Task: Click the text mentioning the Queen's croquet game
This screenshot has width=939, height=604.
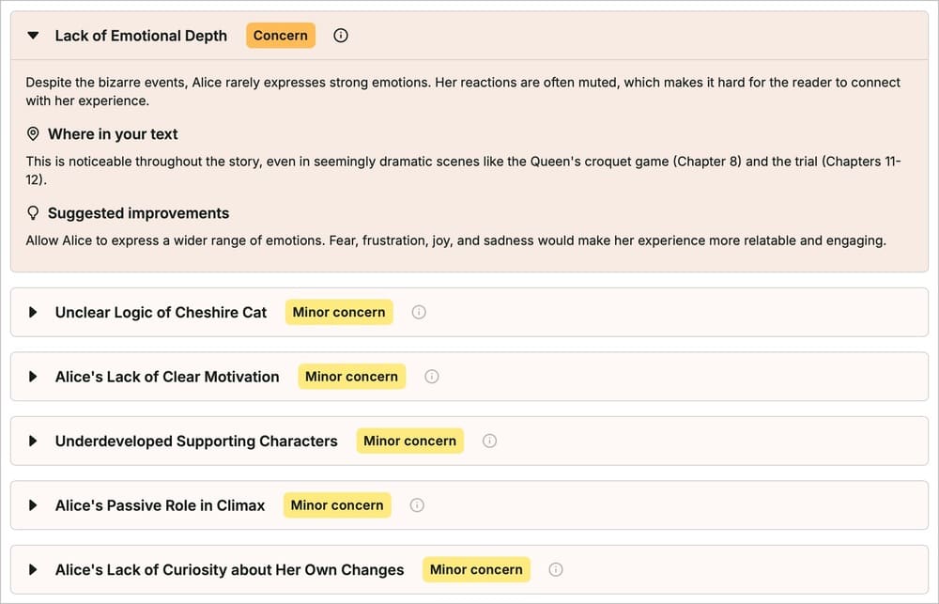Action: coord(463,170)
